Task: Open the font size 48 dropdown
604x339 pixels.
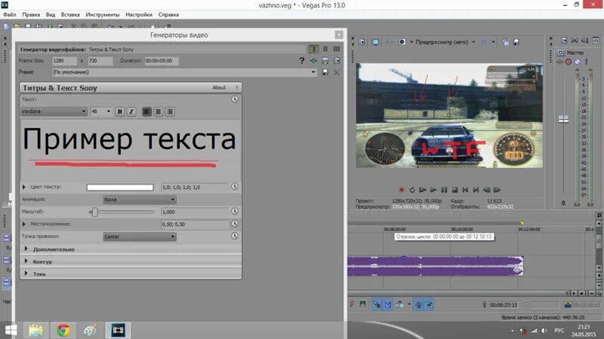Action: tap(101, 111)
